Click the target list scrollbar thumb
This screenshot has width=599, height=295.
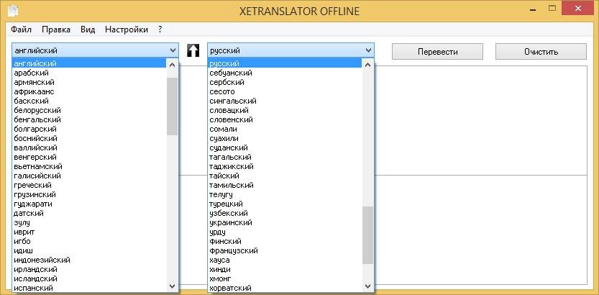368,235
